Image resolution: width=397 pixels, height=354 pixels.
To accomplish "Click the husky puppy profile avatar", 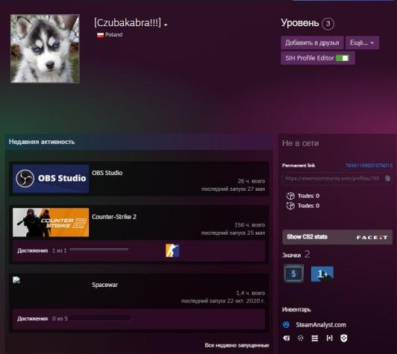I will tap(45, 48).
